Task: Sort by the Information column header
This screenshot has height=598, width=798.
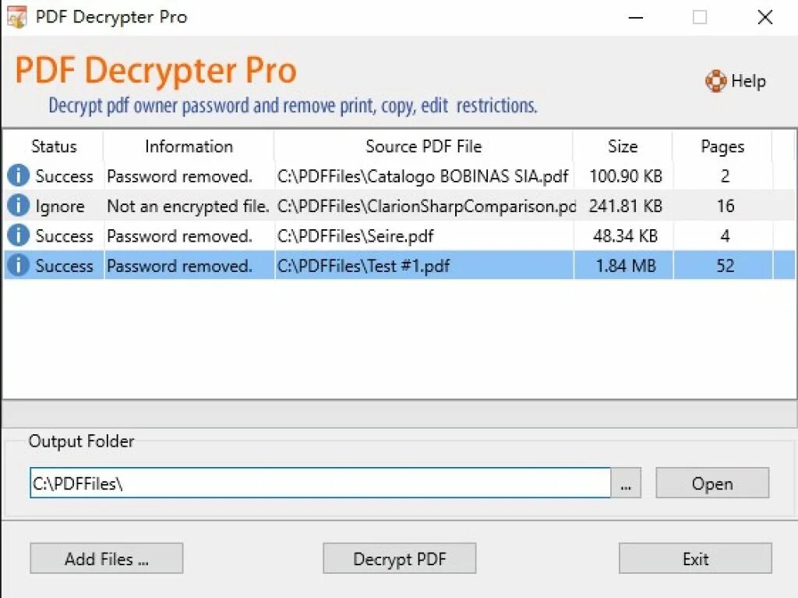Action: pyautogui.click(x=189, y=147)
